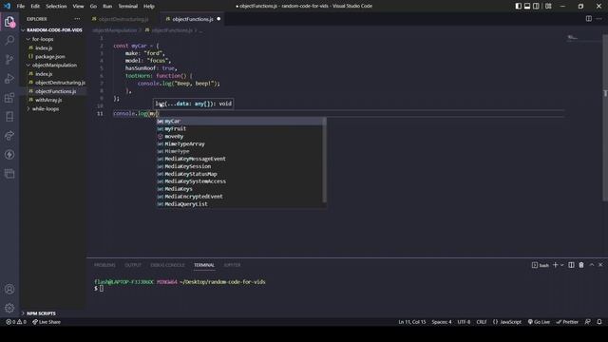Click Prettier status item

[567, 322]
